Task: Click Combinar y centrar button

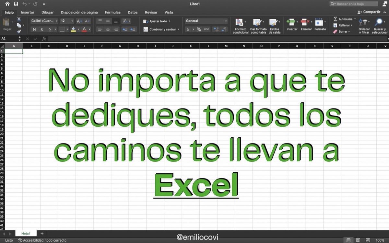Action: (x=161, y=29)
